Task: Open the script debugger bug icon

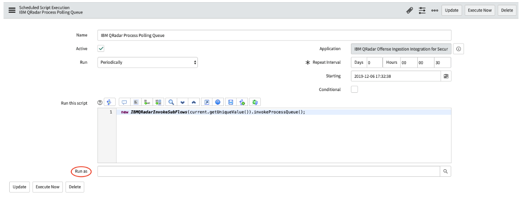Action: pos(255,102)
